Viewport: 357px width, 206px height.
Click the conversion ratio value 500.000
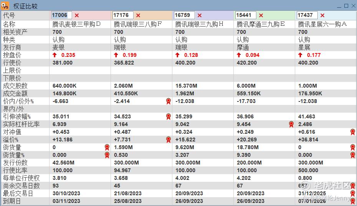(x=308, y=171)
